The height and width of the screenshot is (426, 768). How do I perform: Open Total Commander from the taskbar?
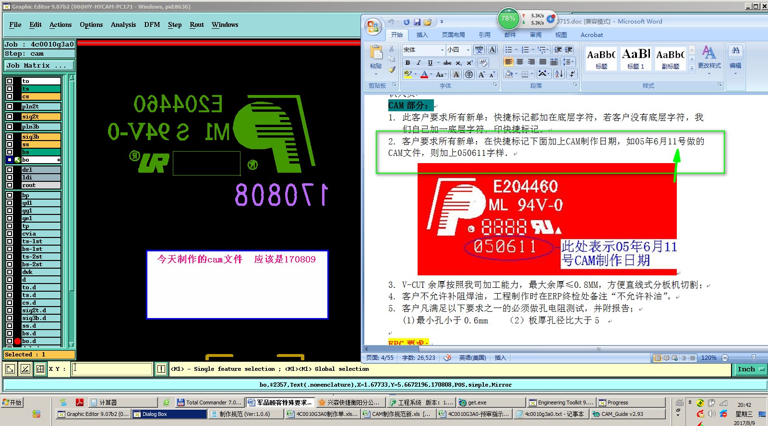[x=209, y=402]
